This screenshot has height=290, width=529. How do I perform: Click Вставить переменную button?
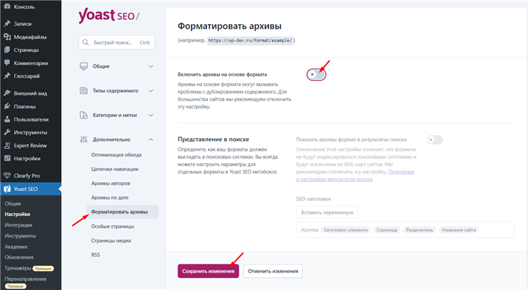(327, 212)
